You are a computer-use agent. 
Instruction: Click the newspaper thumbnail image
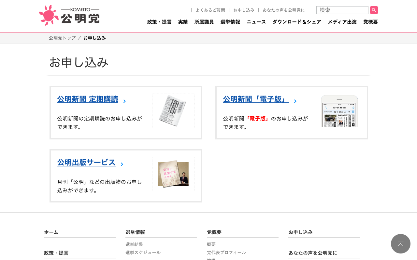pyautogui.click(x=173, y=111)
